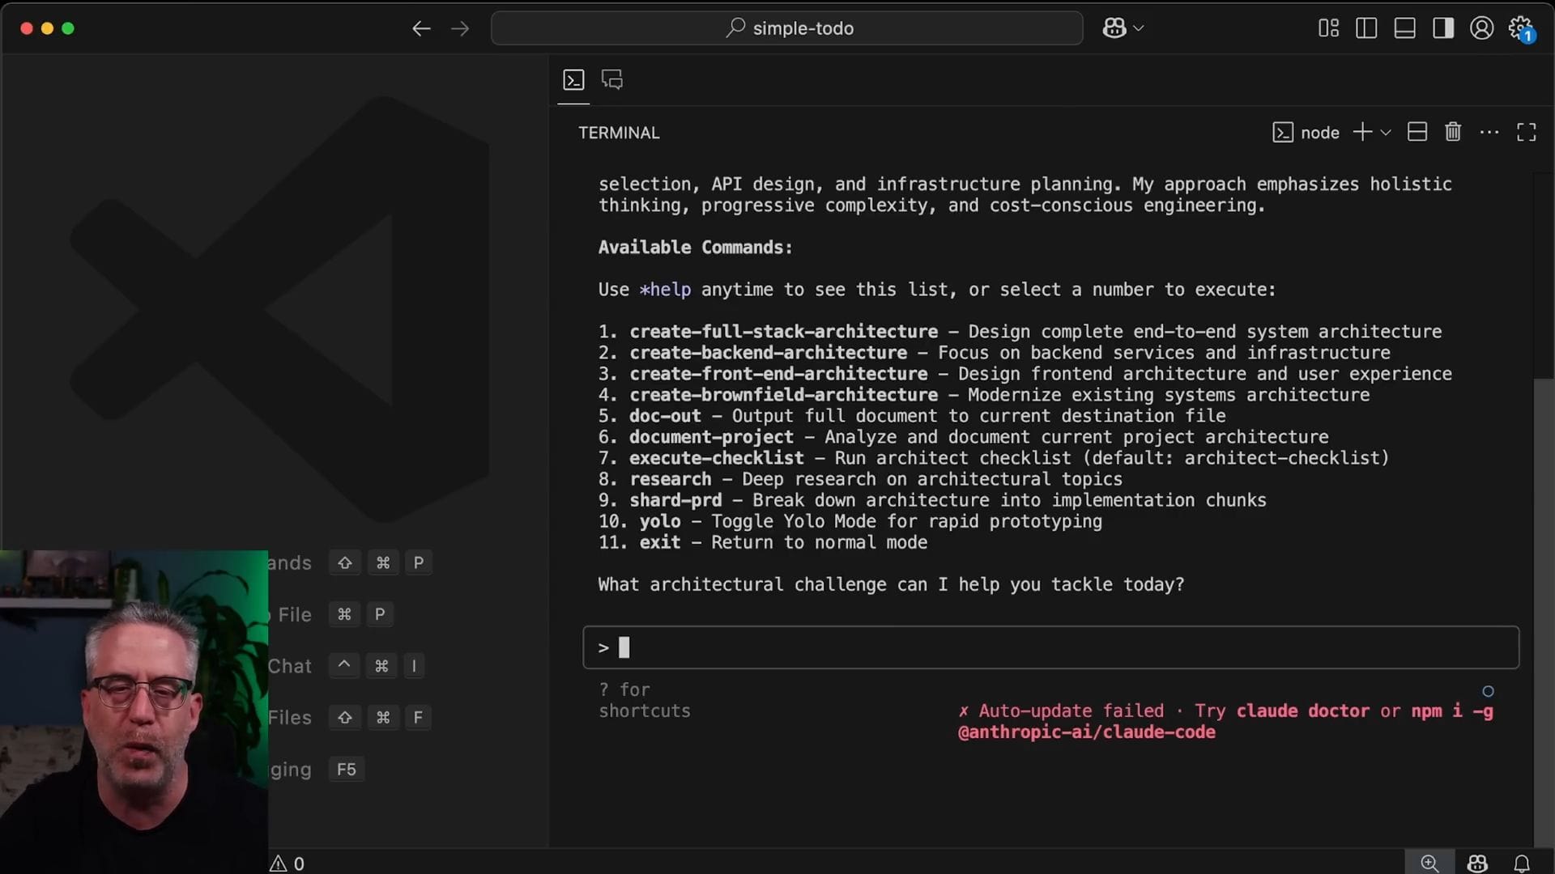Click the Claude prompt input box
The height and width of the screenshot is (874, 1555).
click(1050, 647)
